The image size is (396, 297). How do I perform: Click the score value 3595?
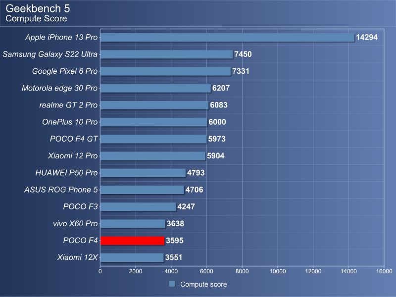175,241
